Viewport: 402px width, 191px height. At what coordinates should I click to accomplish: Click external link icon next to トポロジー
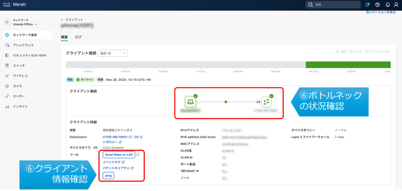[x=120, y=142]
